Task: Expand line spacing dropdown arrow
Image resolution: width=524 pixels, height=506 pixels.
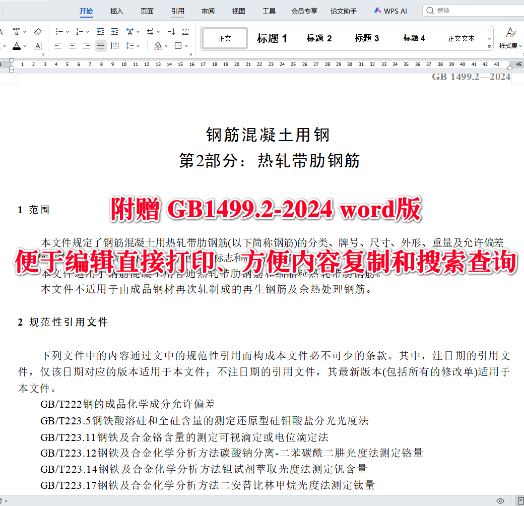Action: [x=138, y=46]
